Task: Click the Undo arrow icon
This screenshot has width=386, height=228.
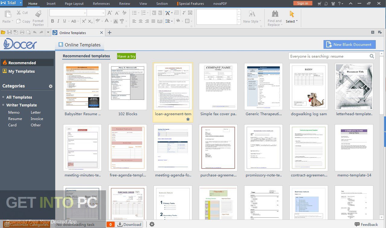Action: [x=35, y=33]
